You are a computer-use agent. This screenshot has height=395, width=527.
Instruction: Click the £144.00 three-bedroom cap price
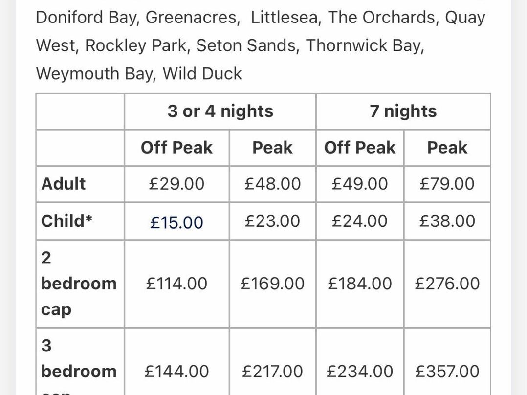pyautogui.click(x=176, y=372)
